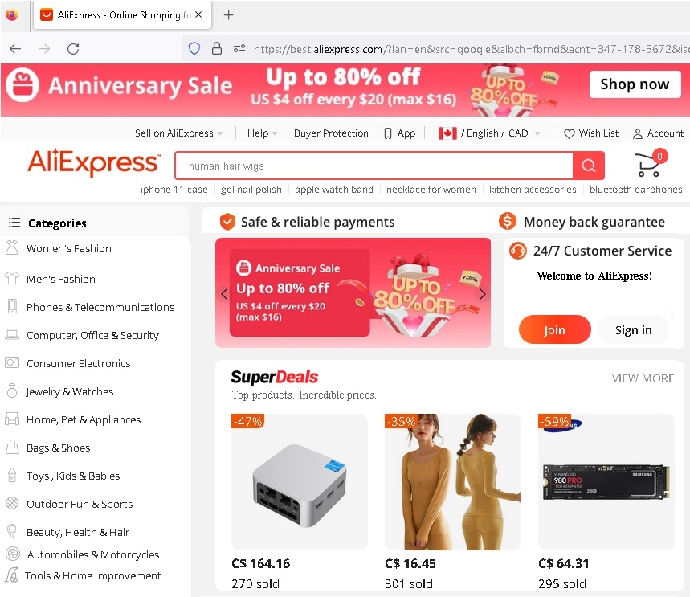690x597 pixels.
Task: Click the browser back arrow
Action: tap(15, 48)
